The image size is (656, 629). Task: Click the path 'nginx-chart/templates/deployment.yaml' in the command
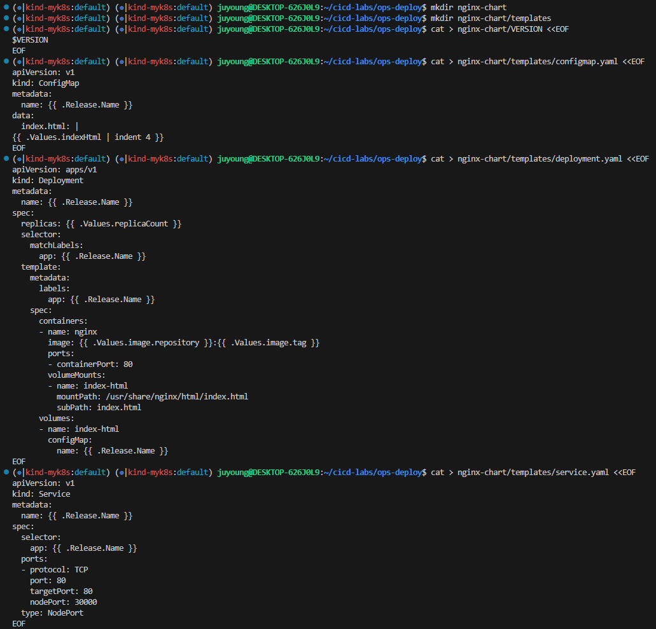[540, 159]
